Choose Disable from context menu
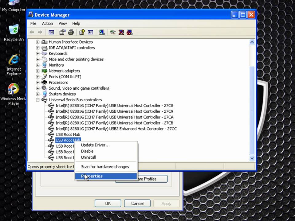The image size is (295, 221). point(106,151)
